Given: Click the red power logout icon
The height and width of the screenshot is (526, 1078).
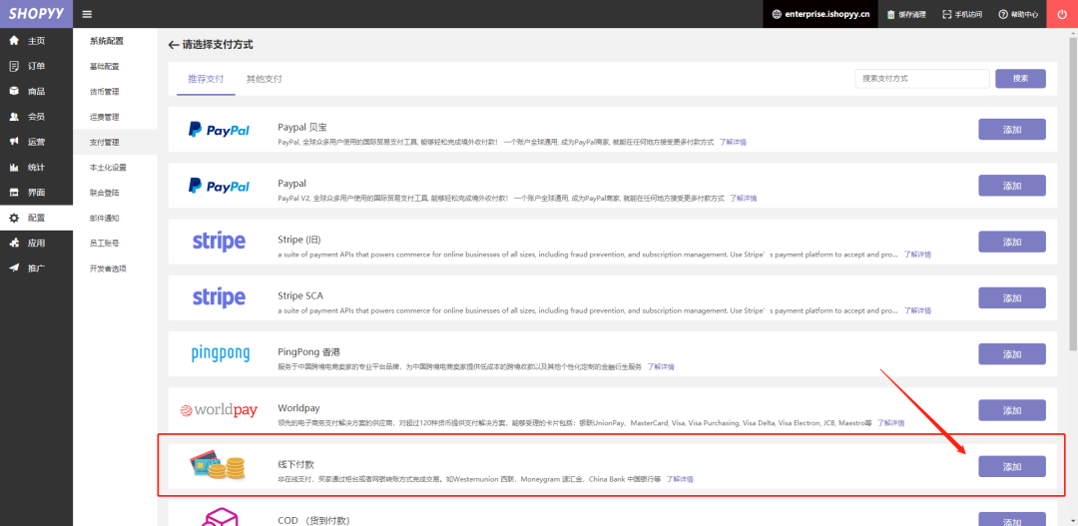Looking at the screenshot, I should point(1062,14).
